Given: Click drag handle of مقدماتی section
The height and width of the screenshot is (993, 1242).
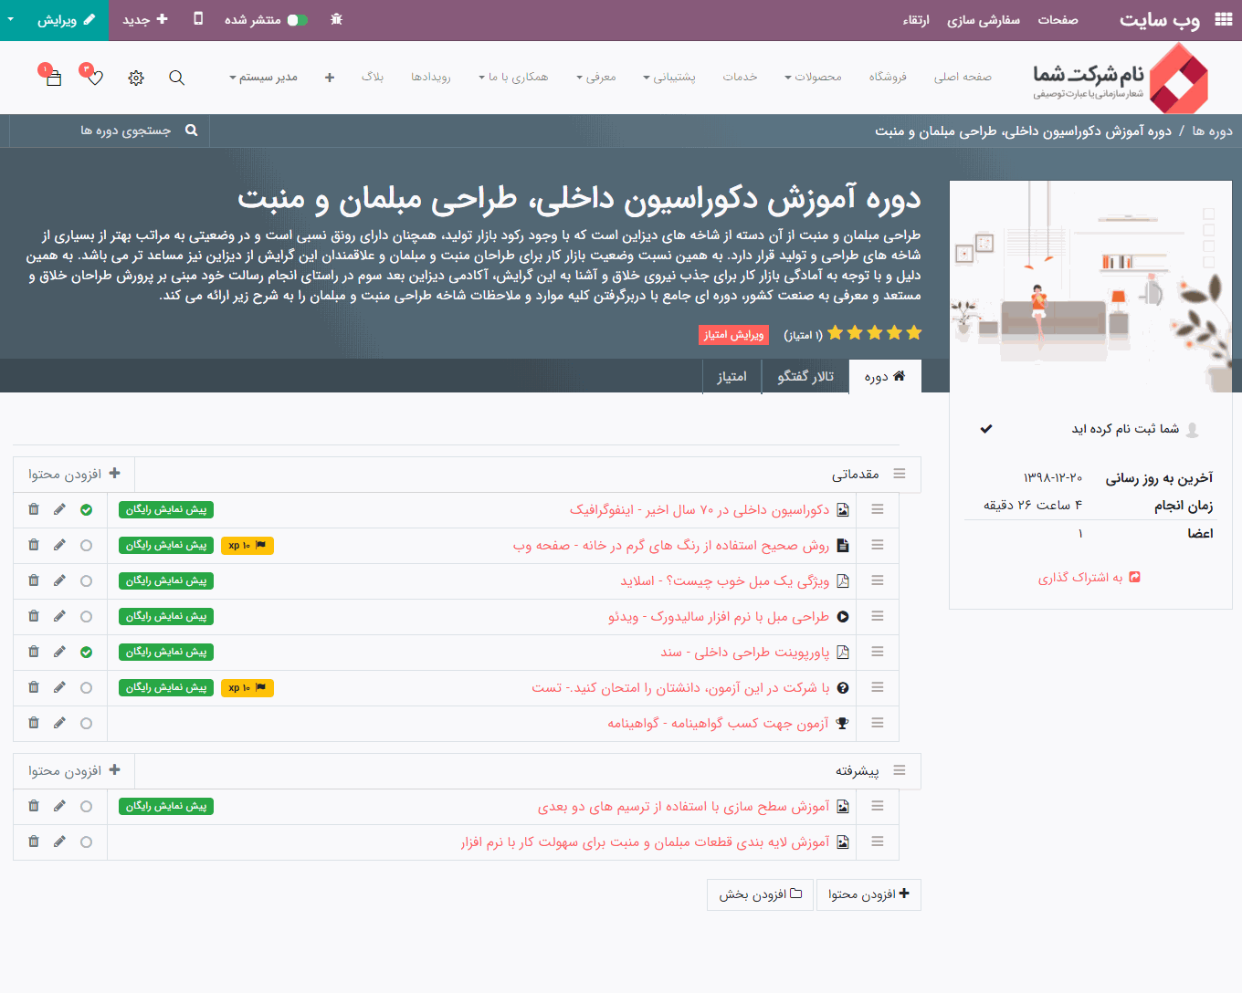Looking at the screenshot, I should [900, 474].
